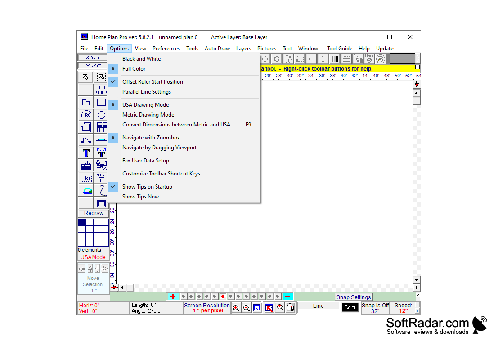Open Snap Settings

pos(354,297)
